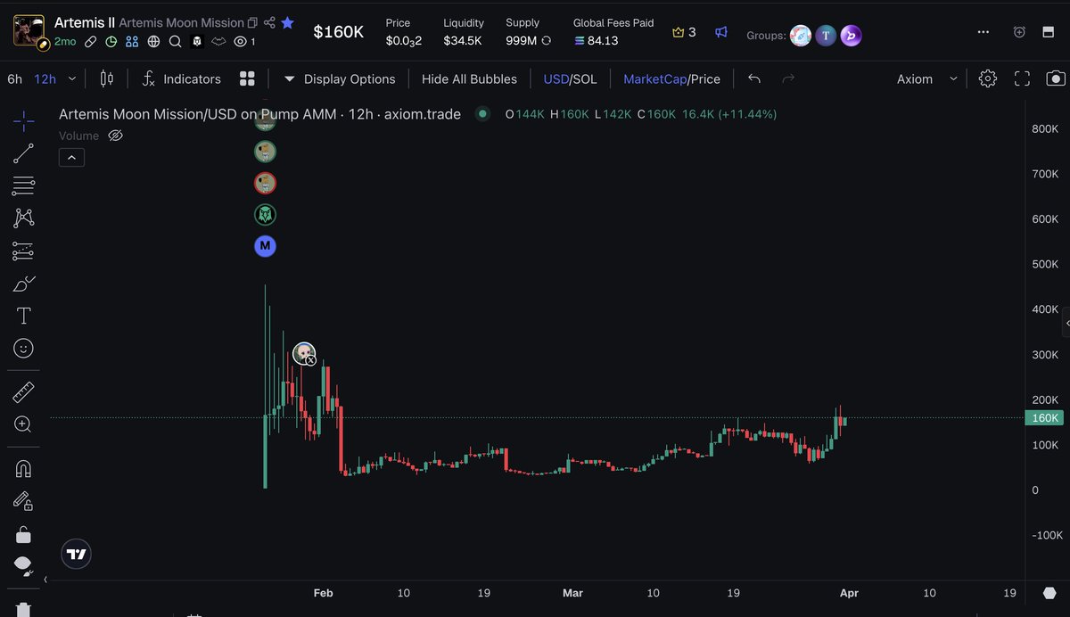Click the green owl trader bubble
Viewport: 1070px width, 617px height.
265,215
